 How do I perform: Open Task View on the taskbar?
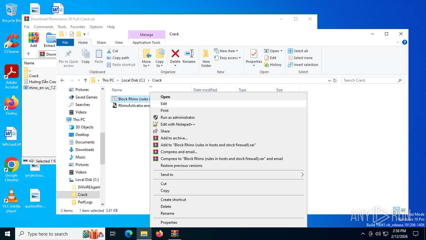[x=113, y=234]
